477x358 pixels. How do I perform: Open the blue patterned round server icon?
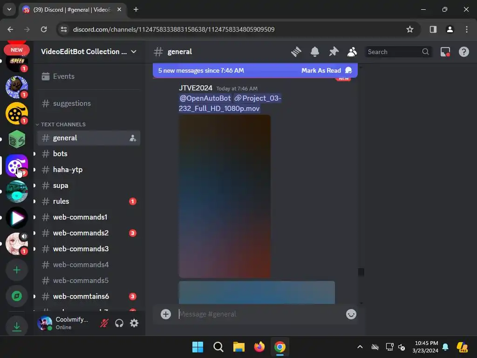click(17, 87)
